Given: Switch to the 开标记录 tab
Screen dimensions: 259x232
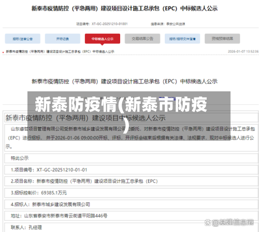Looking at the screenshot, I should [63, 38].
